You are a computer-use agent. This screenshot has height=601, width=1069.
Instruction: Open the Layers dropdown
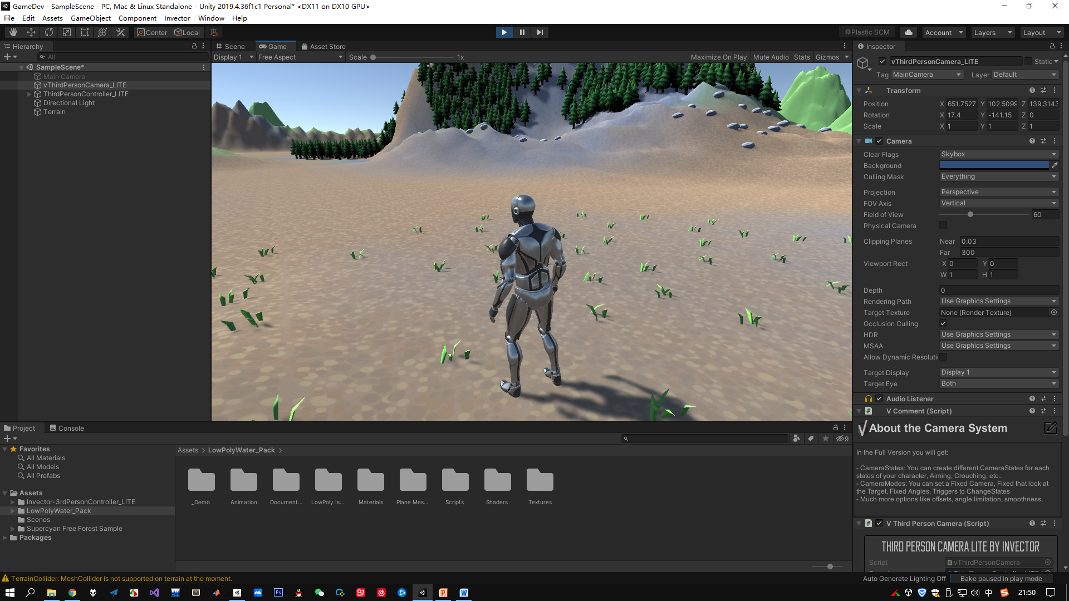pyautogui.click(x=992, y=32)
